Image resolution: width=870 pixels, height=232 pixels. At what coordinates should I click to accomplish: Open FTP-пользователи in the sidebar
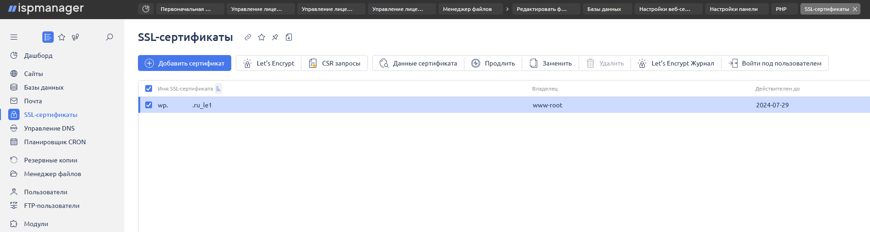click(x=51, y=206)
